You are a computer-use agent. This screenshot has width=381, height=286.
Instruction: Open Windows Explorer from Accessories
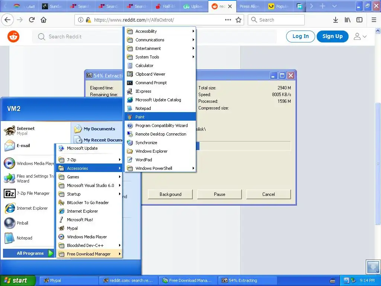160,151
